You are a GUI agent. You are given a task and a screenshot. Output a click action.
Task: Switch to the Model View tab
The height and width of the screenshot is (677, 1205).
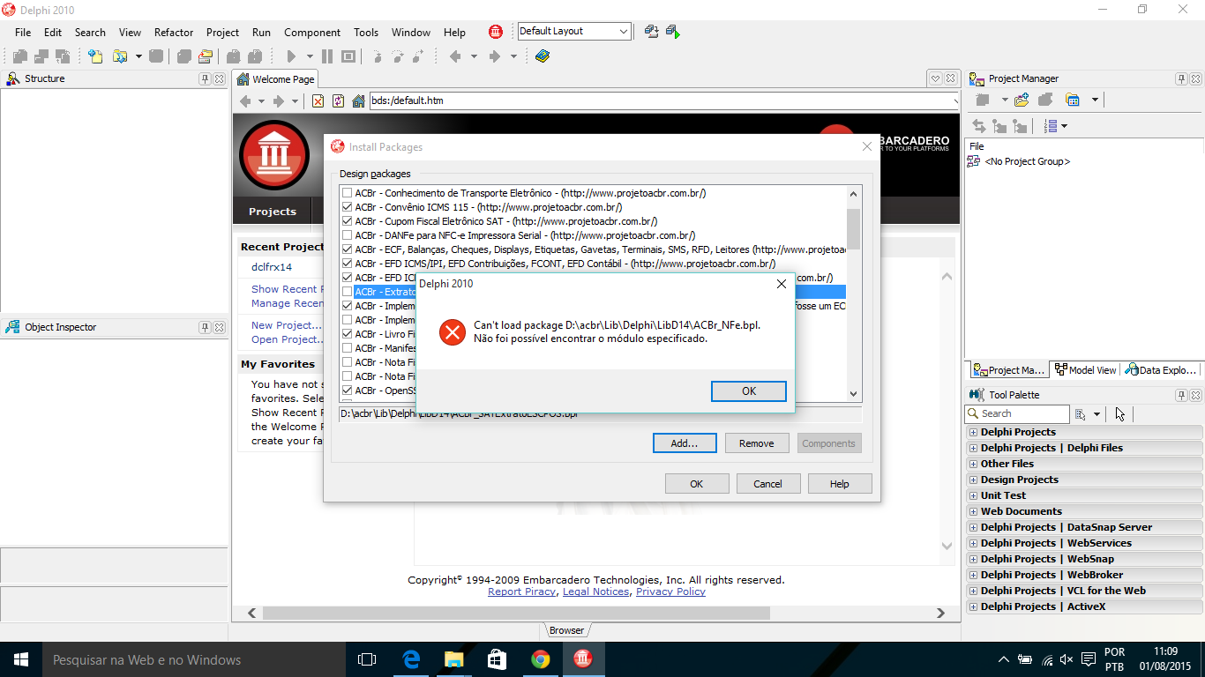pos(1086,370)
